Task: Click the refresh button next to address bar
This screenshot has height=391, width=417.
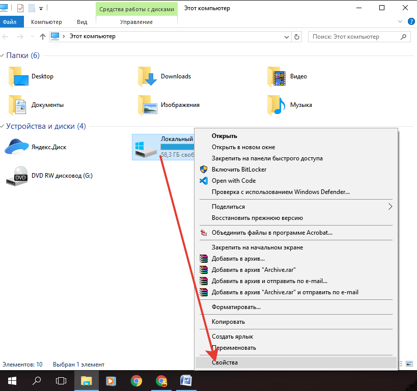Action: point(297,37)
